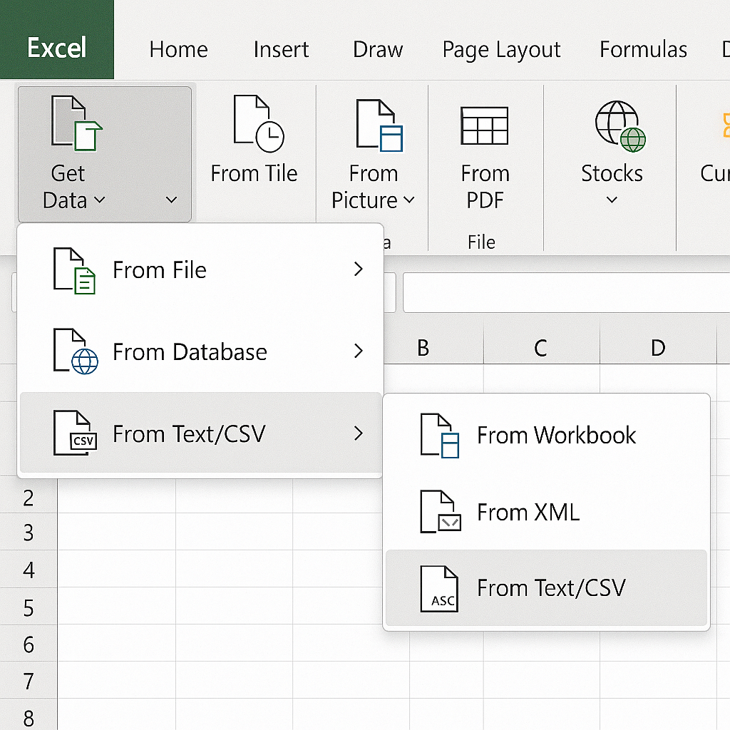
Task: Select From Workbook in the submenu
Action: click(x=547, y=436)
